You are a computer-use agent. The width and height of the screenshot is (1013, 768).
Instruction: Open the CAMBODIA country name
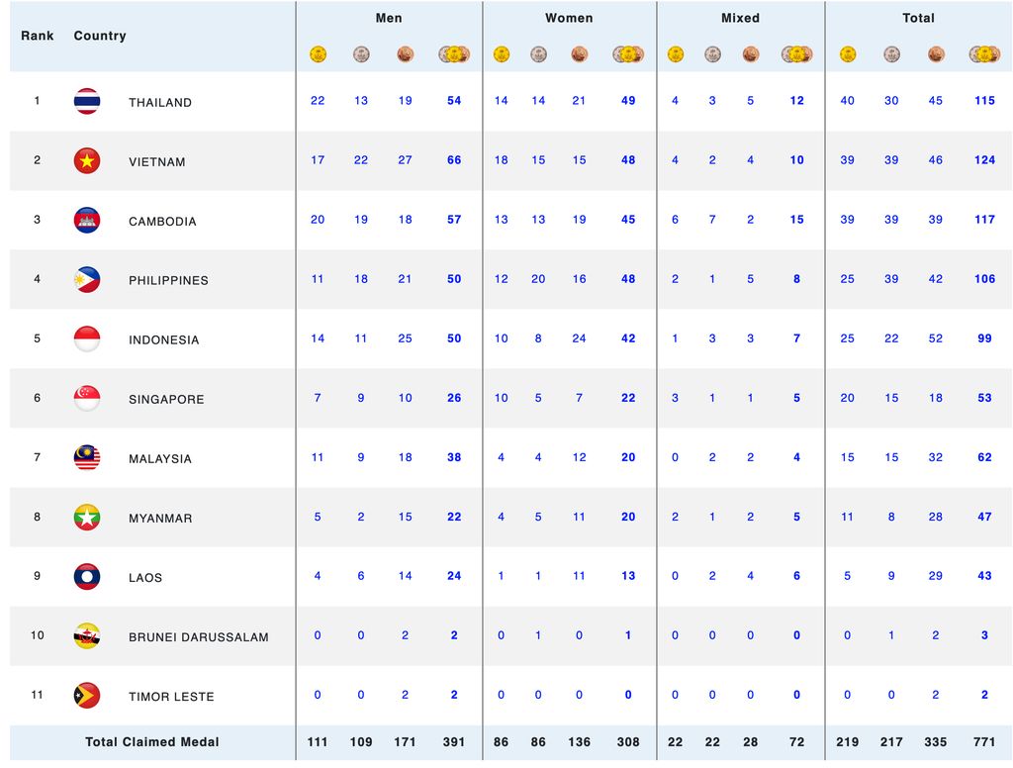click(x=162, y=221)
